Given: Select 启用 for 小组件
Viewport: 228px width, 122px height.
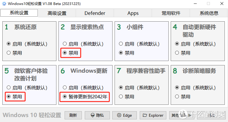Looking at the screenshot, I should (121, 44).
